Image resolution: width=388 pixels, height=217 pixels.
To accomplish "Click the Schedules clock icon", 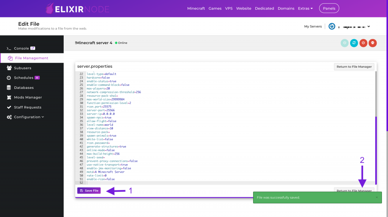I will (9, 78).
